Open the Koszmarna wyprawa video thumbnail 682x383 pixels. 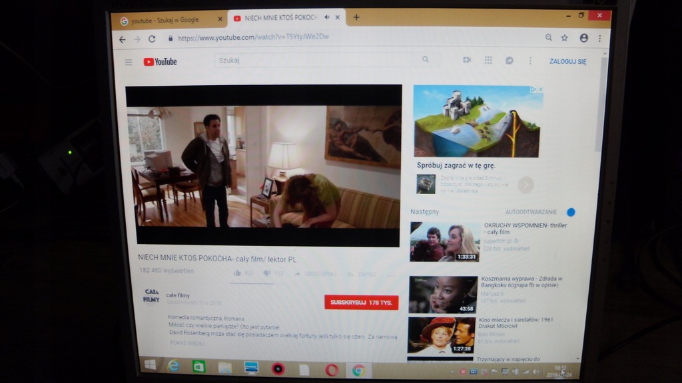click(x=443, y=295)
